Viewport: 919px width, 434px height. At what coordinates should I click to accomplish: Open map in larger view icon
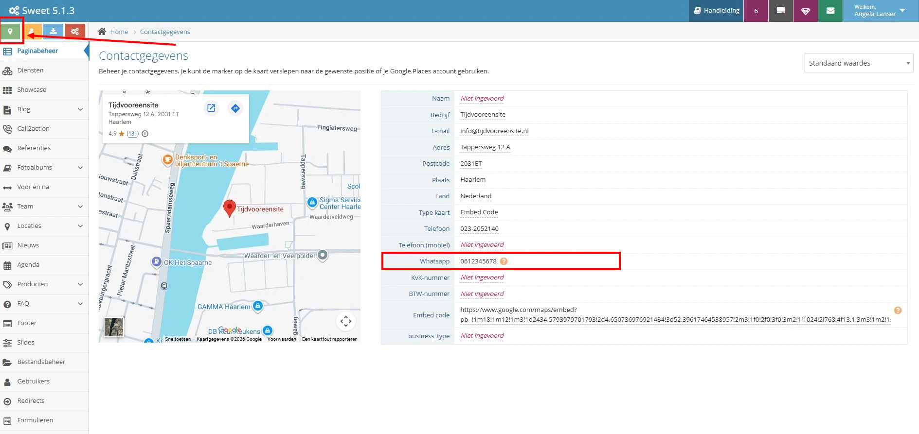pos(211,108)
